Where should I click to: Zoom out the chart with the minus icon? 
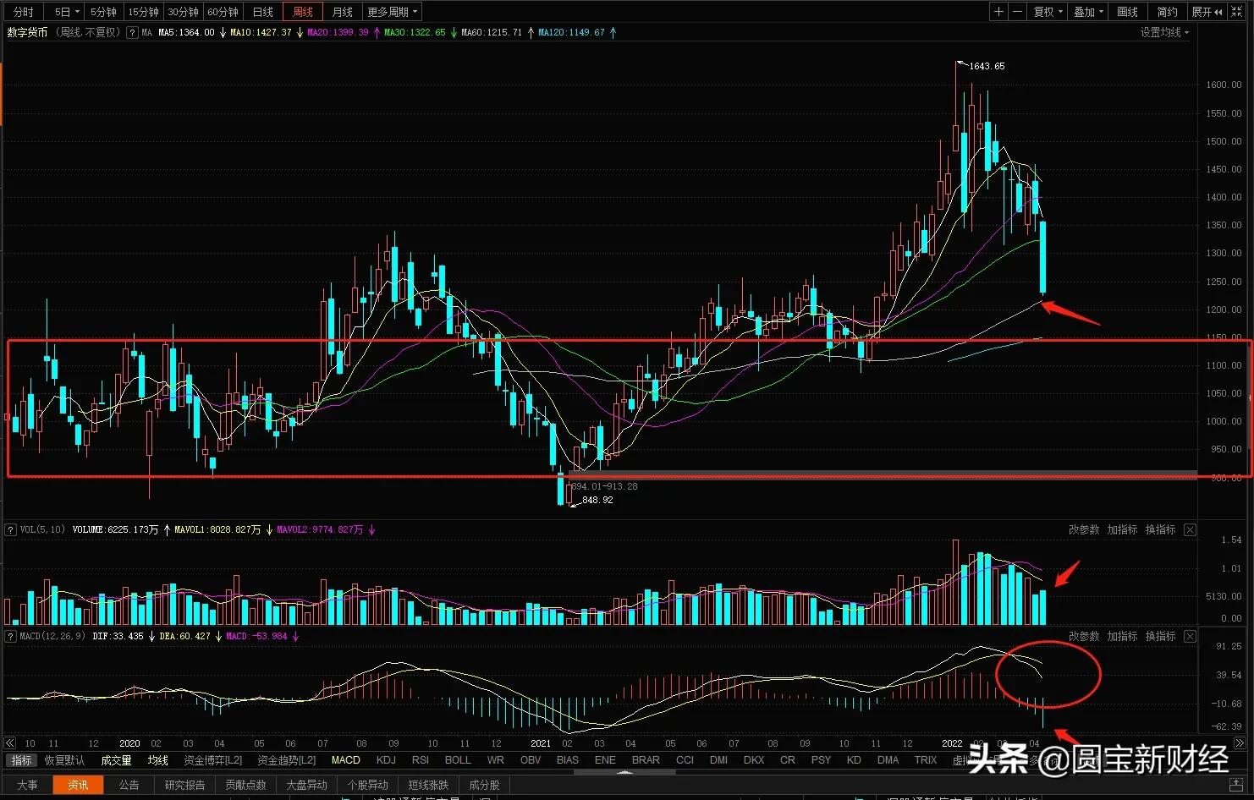(1018, 12)
